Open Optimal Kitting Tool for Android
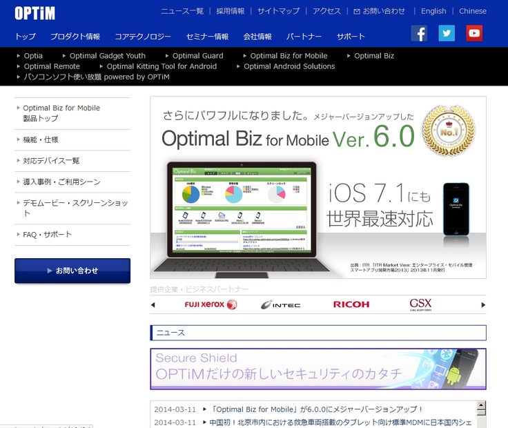The image size is (508, 428). [162, 66]
